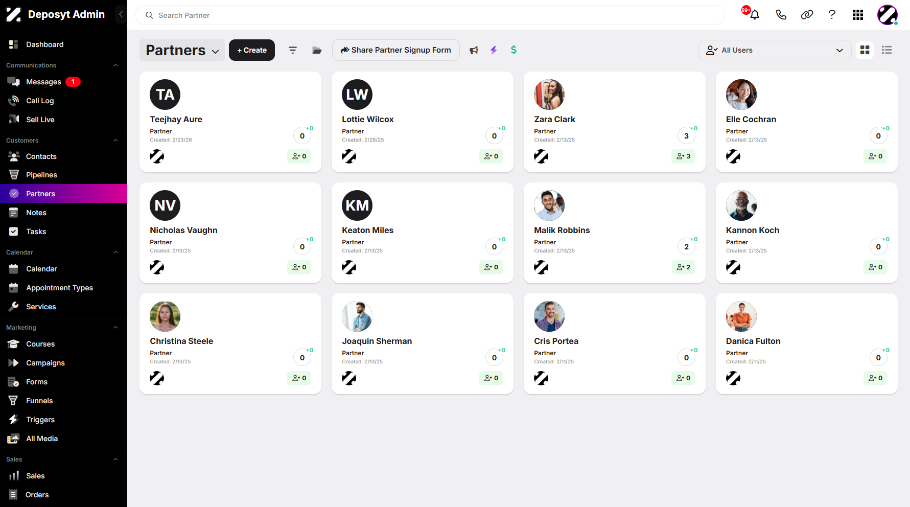Collapse the Sales section

point(115,459)
